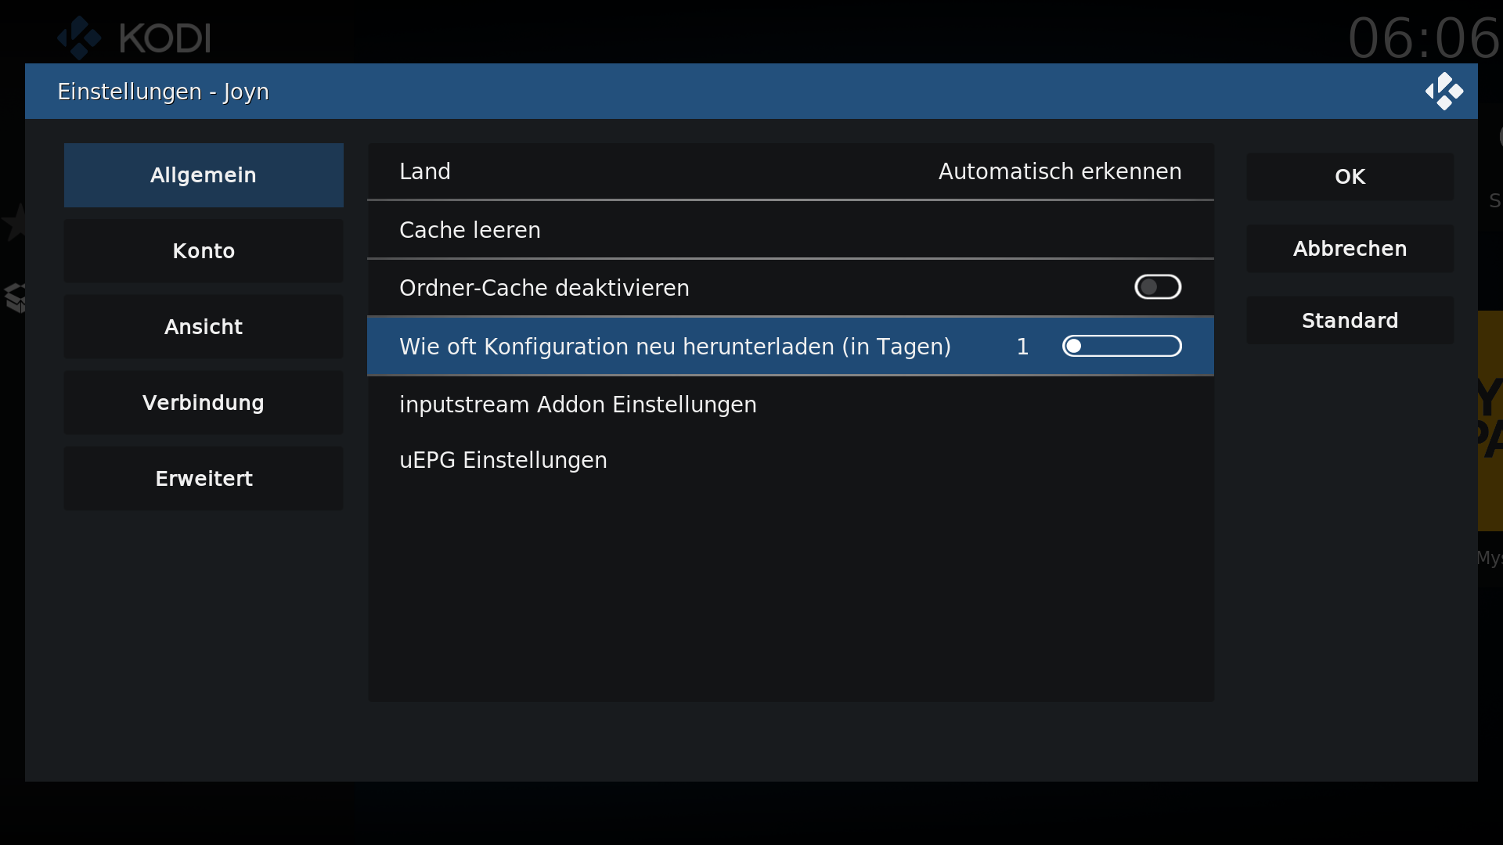Image resolution: width=1503 pixels, height=845 pixels.
Task: Show the Erweitert settings category
Action: tap(204, 479)
